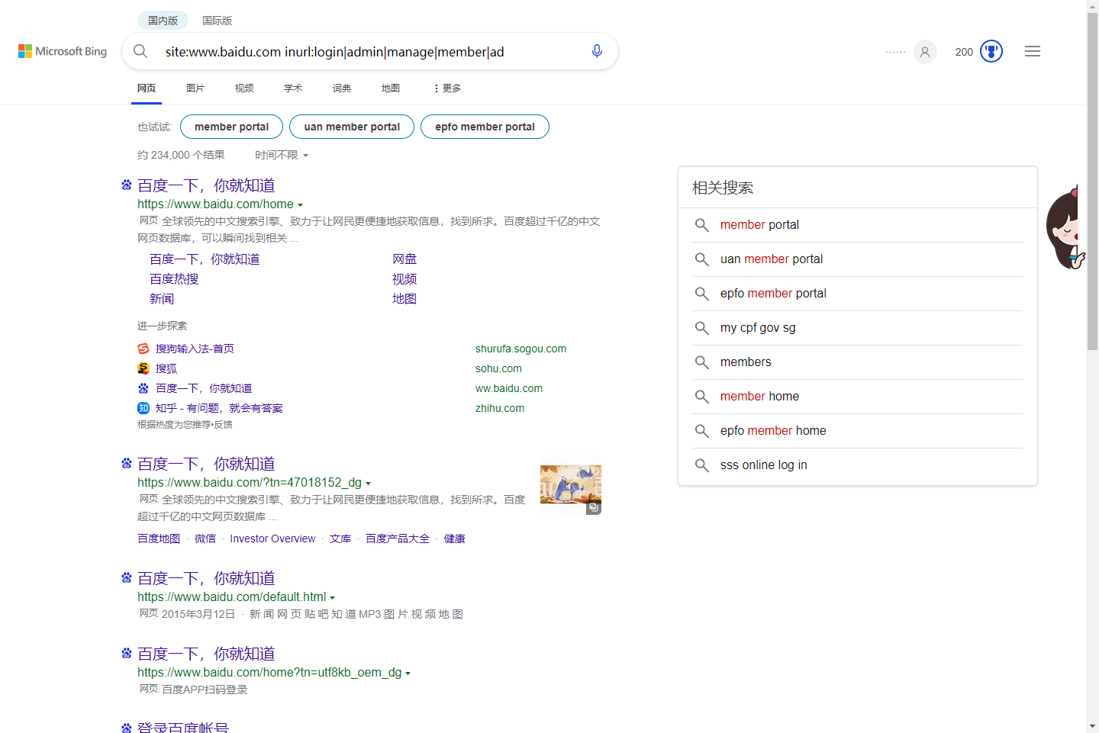
Task: Click related search 'epfo member home'
Action: (773, 431)
